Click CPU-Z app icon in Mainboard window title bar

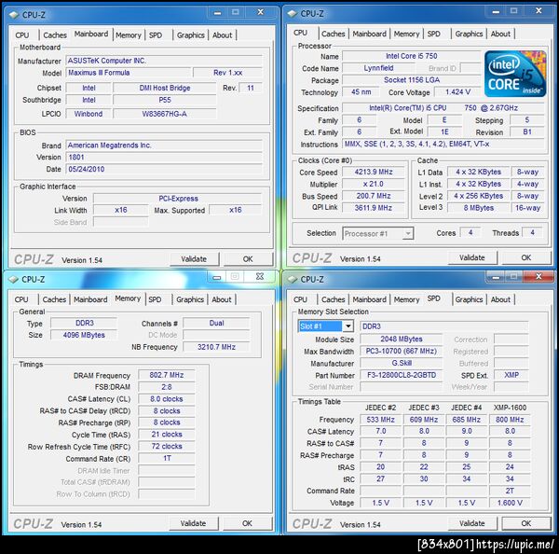coord(14,15)
